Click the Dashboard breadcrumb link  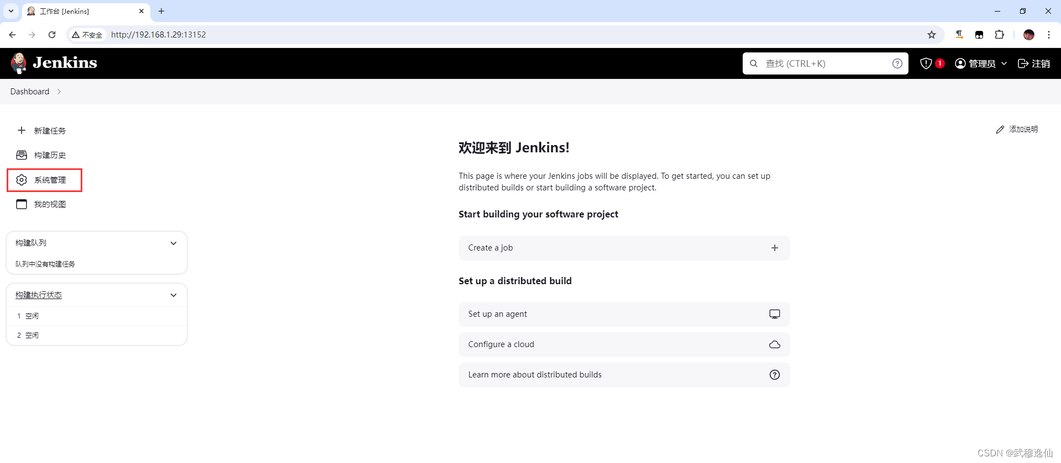point(30,92)
